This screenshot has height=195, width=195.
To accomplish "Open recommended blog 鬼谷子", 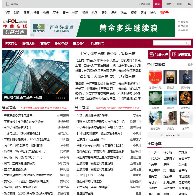I will 153,182.
